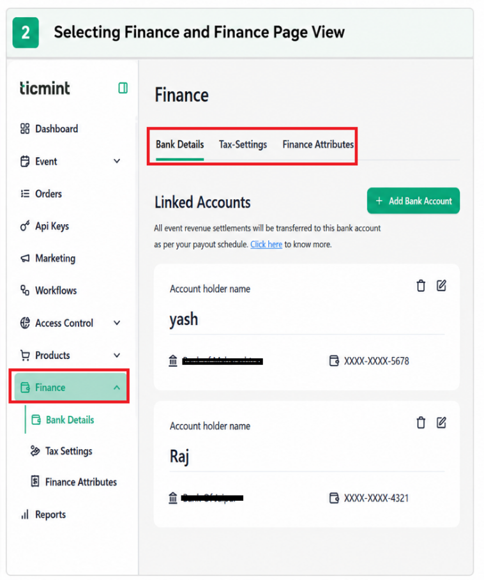This screenshot has width=484, height=580.
Task: Expand the Event menu chevron
Action: click(x=117, y=161)
